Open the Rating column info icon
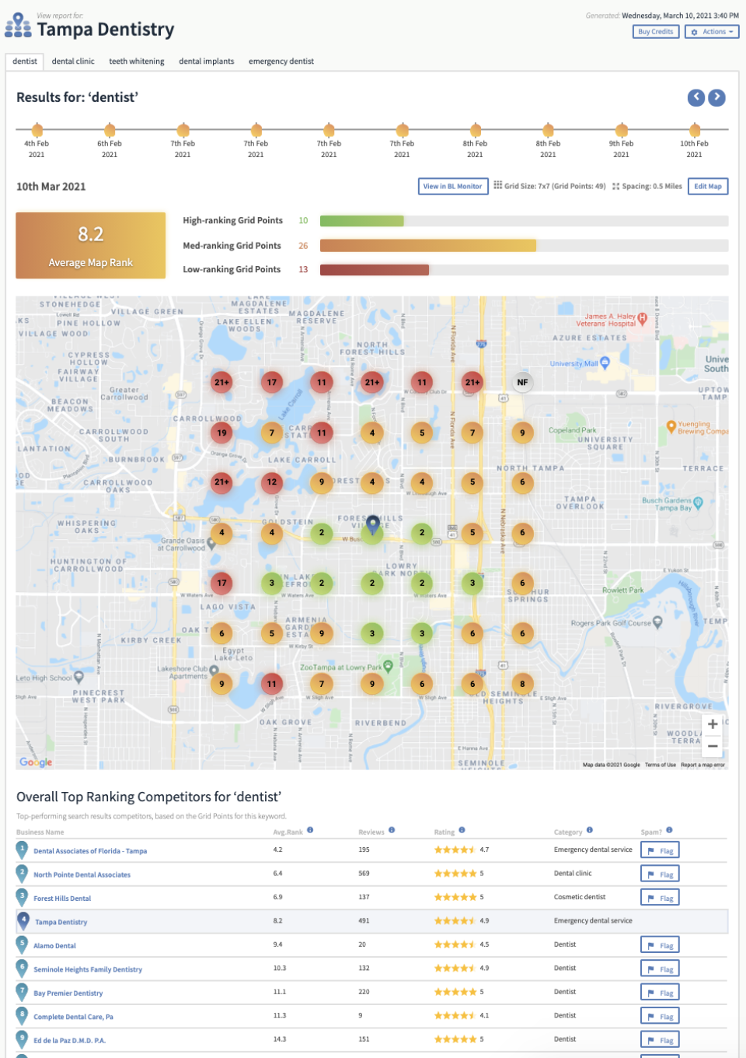Screen dimensions: 746x1058 pos(462,830)
